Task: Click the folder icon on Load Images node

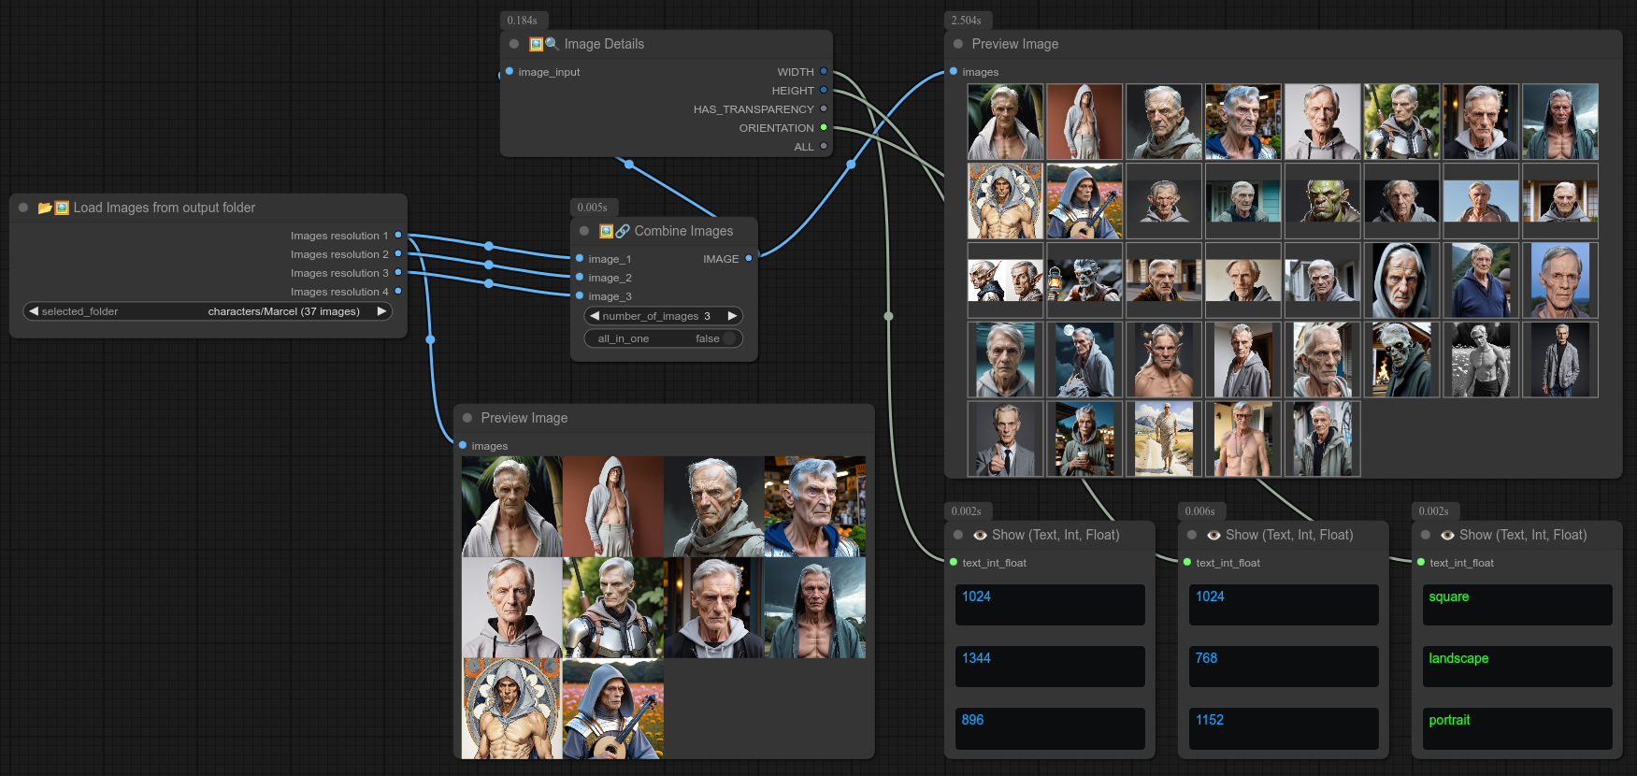Action: click(x=44, y=208)
